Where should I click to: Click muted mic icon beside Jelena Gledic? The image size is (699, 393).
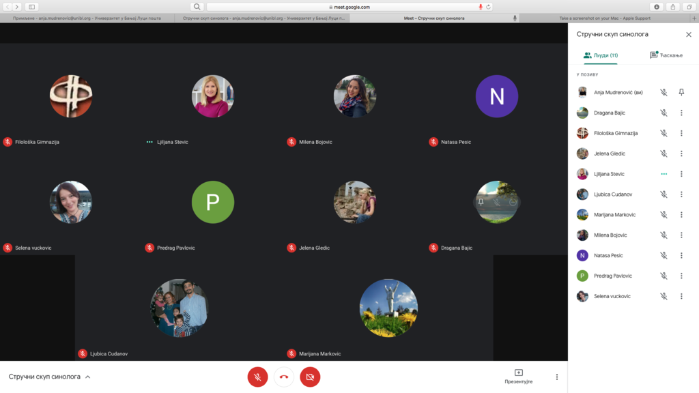point(663,154)
